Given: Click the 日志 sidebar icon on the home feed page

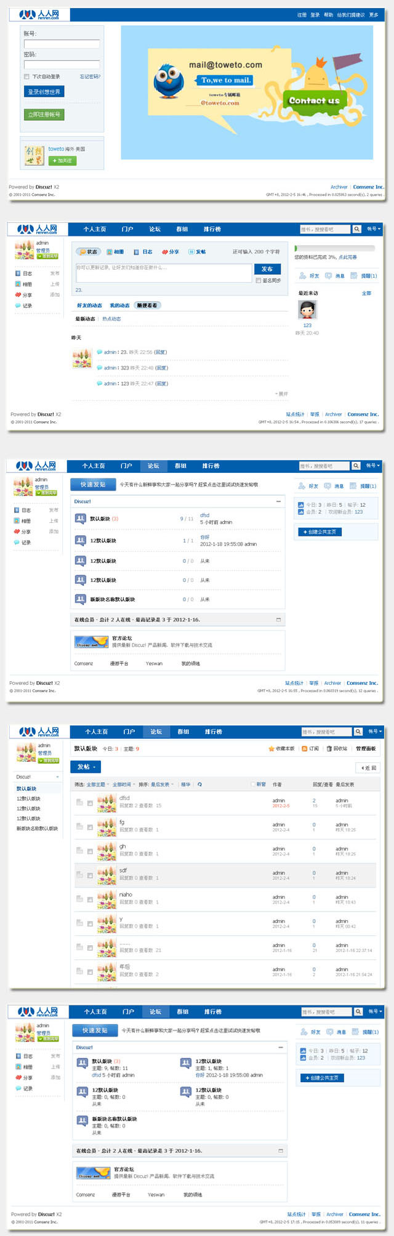Looking at the screenshot, I should [x=18, y=273].
